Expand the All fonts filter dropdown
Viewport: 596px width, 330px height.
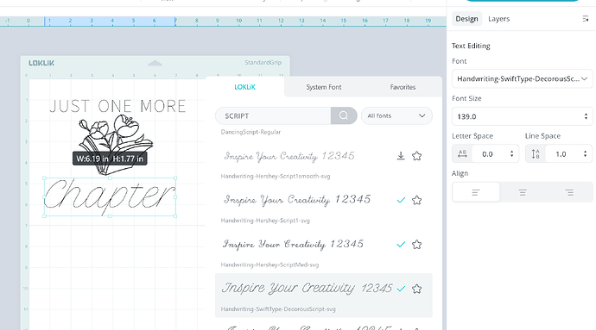pos(396,115)
